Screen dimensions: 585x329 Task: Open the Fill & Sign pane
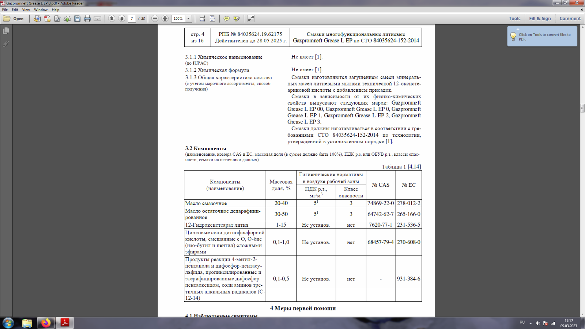[x=540, y=19]
